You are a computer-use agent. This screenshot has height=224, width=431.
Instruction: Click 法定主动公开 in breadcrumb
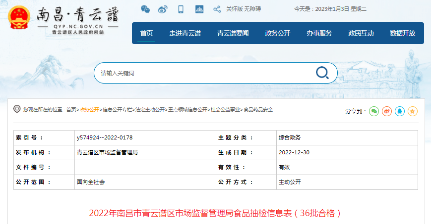point(150,110)
